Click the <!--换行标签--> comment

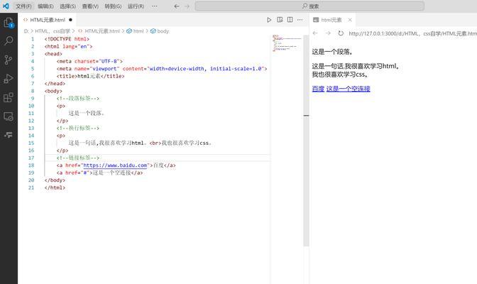point(77,128)
